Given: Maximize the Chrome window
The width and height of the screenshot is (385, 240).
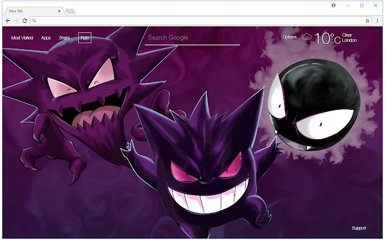Looking at the screenshot, I should tap(362, 5).
